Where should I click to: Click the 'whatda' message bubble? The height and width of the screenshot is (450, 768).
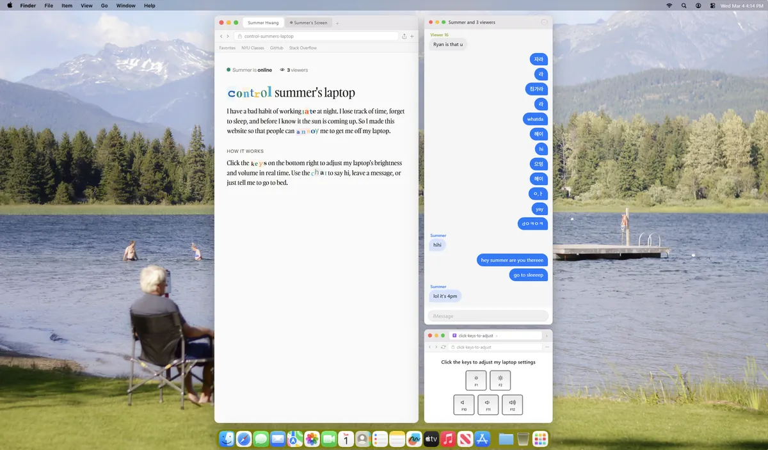tap(535, 119)
